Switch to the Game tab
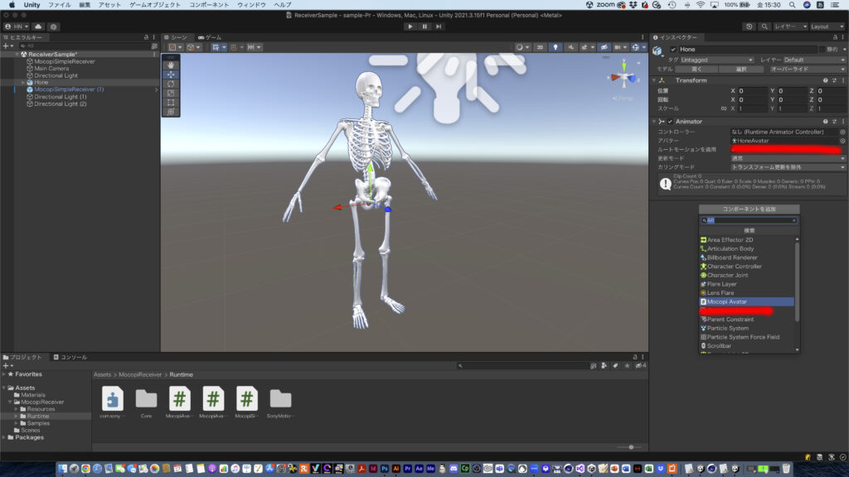The image size is (849, 477). [x=210, y=37]
